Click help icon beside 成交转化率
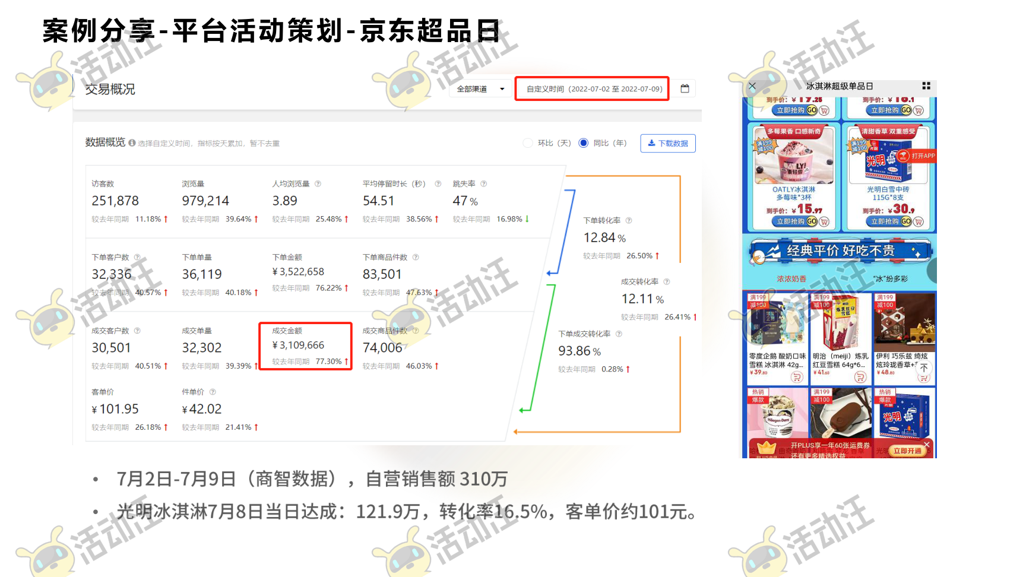Viewport: 1026px width, 577px height. [666, 282]
